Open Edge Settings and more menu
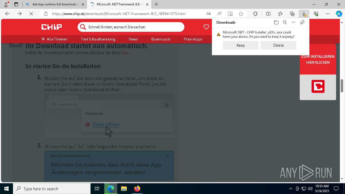The width and height of the screenshot is (345, 194). point(328,14)
